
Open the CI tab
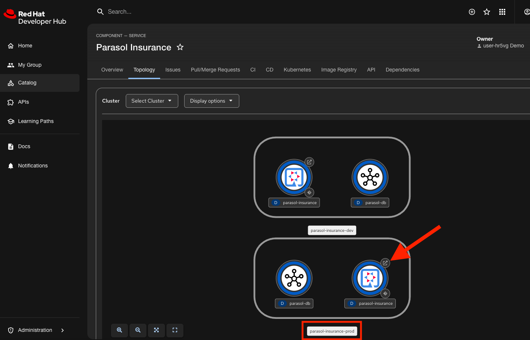253,70
